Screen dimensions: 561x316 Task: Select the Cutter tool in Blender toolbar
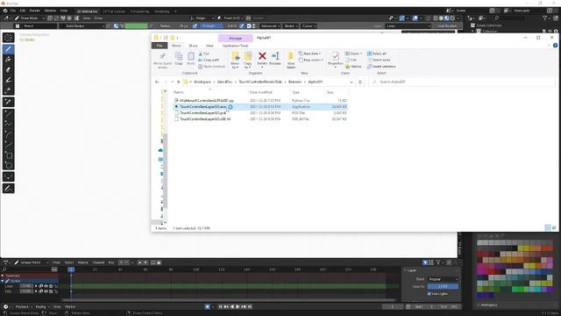point(8,90)
